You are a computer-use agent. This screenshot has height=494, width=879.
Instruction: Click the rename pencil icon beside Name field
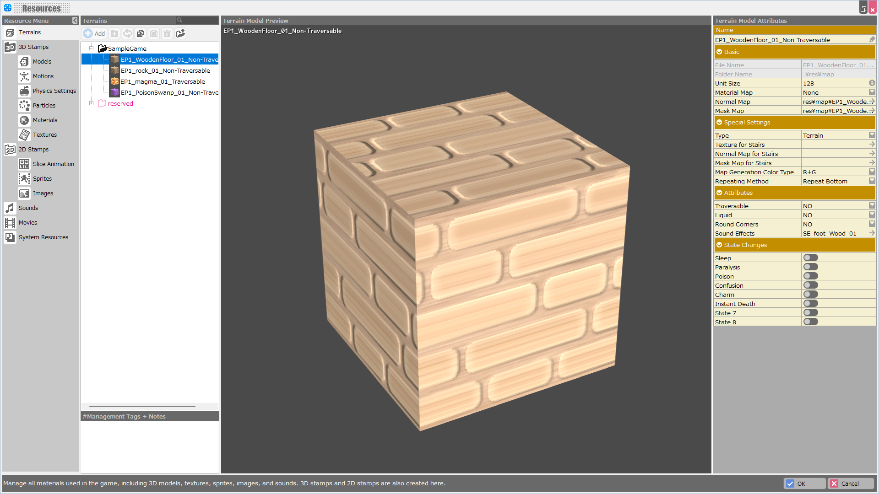click(x=872, y=40)
